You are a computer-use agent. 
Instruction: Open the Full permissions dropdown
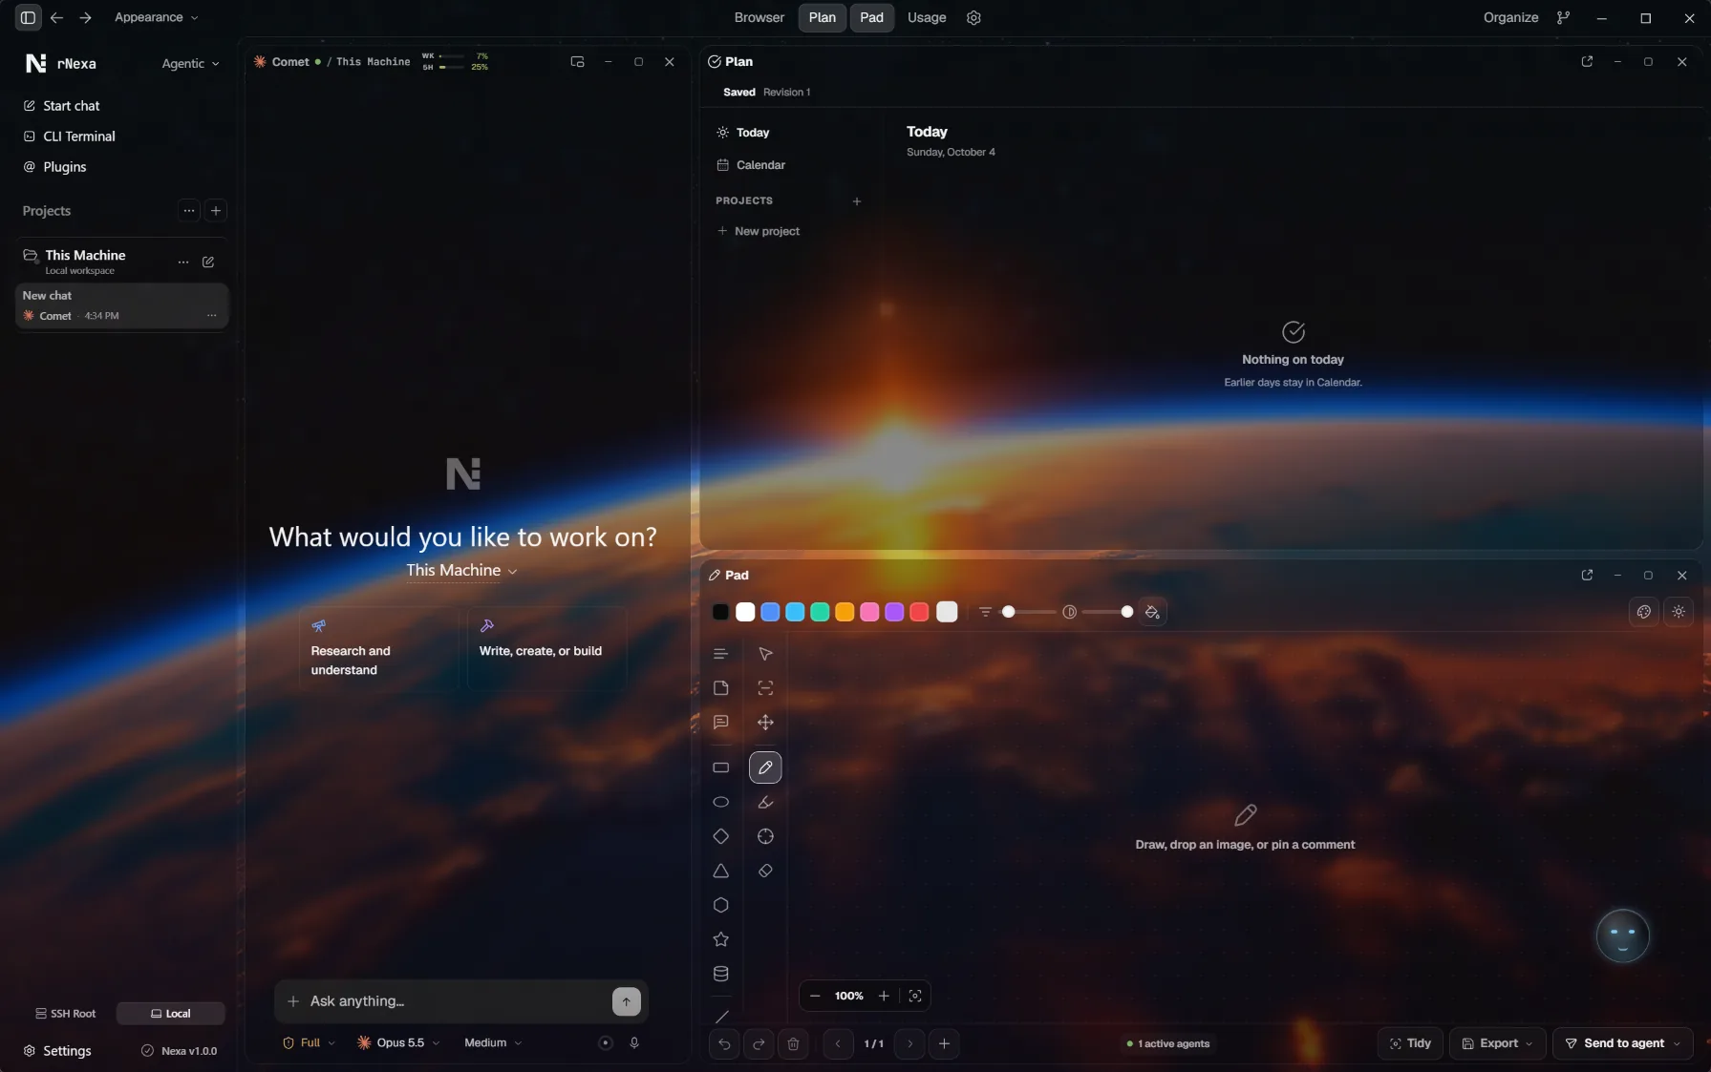pos(310,1042)
